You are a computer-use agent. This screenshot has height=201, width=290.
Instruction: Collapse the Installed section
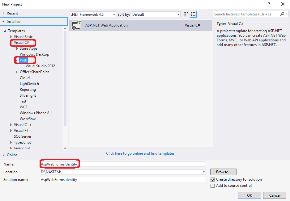(3, 22)
